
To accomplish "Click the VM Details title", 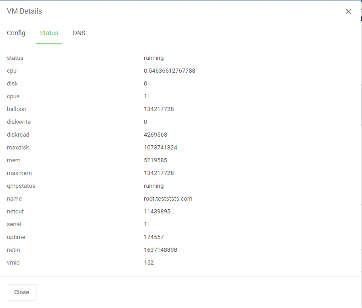I will click(x=25, y=11).
